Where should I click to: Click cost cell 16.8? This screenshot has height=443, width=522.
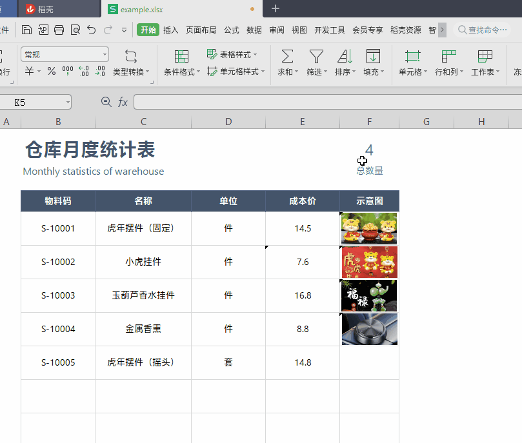point(303,296)
